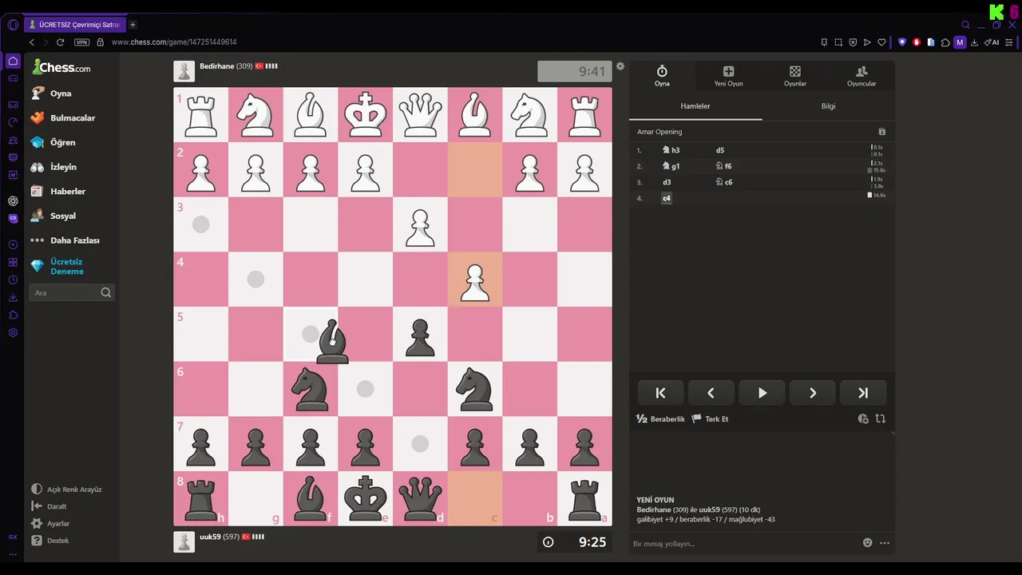Switch to the Oyunlar tab

click(x=795, y=77)
